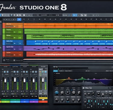
Task: Click the globe icon in the top toolbar
Action: point(11,15)
